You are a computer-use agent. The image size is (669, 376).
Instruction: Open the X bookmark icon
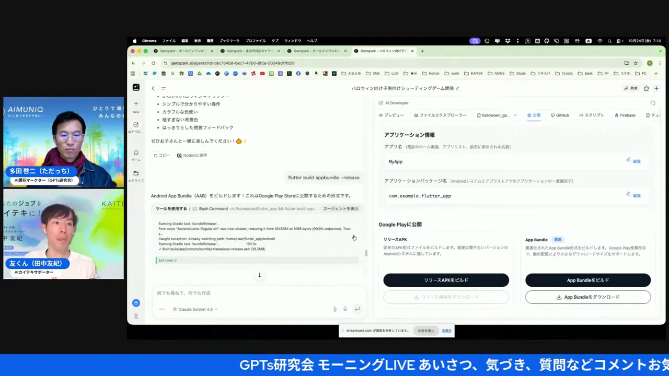289,74
